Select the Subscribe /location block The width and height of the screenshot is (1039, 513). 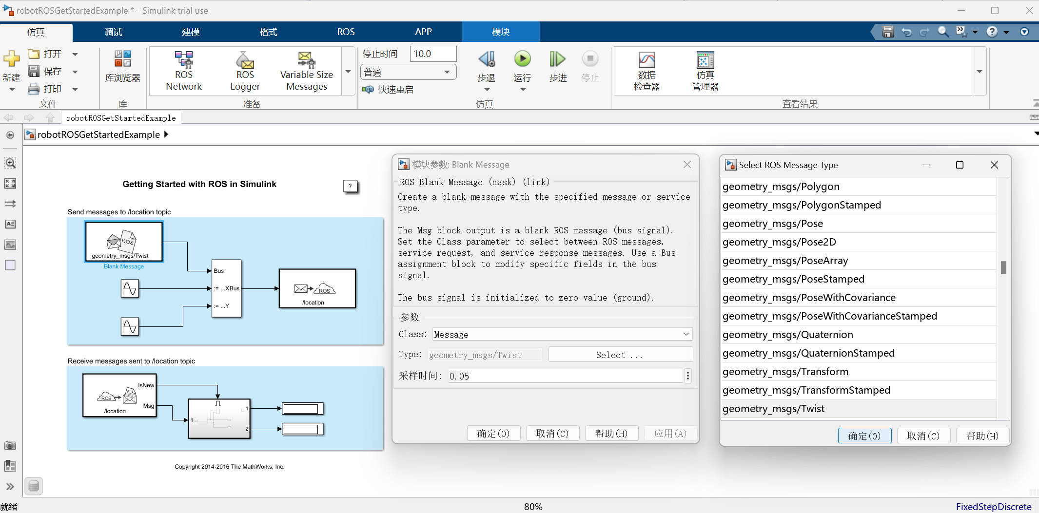(120, 395)
